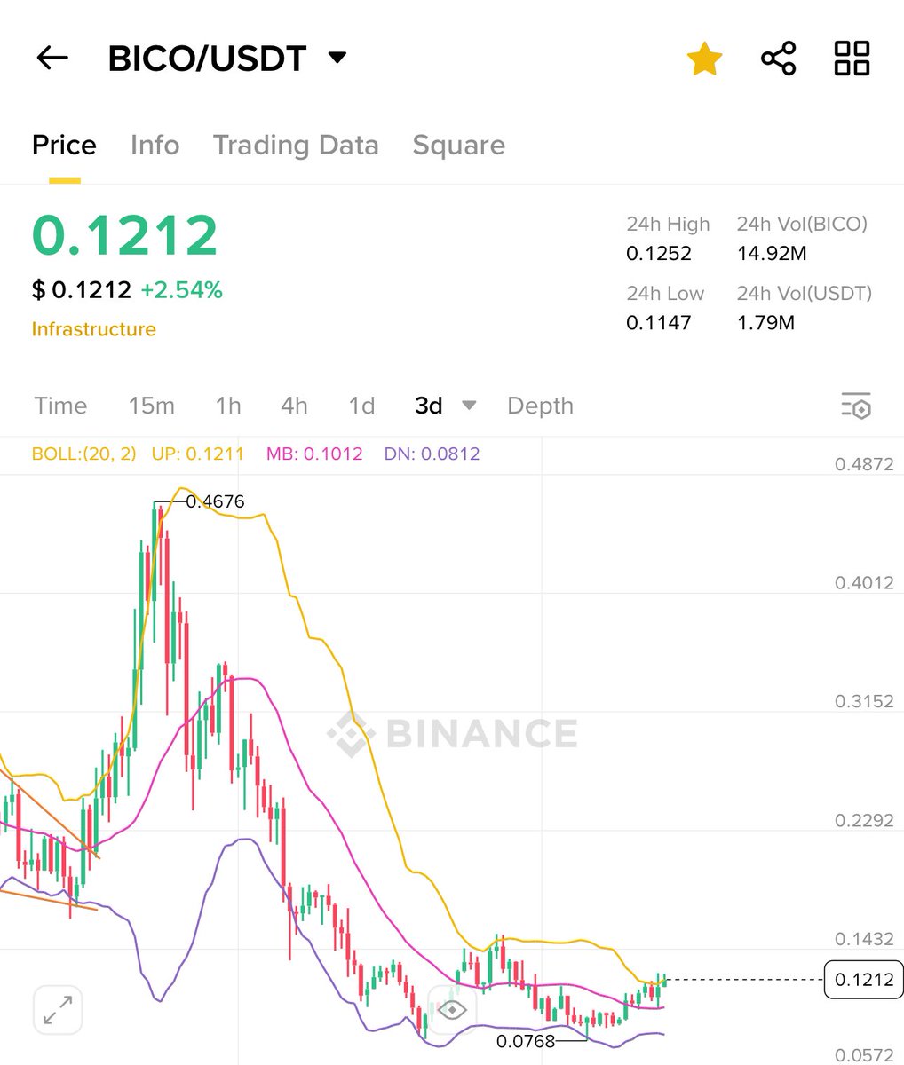The image size is (904, 1065).
Task: Select the Time chart interval
Action: point(60,406)
